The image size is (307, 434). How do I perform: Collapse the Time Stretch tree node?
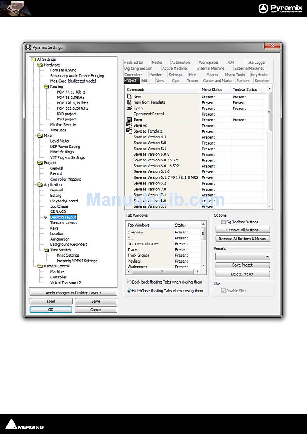(x=47, y=250)
